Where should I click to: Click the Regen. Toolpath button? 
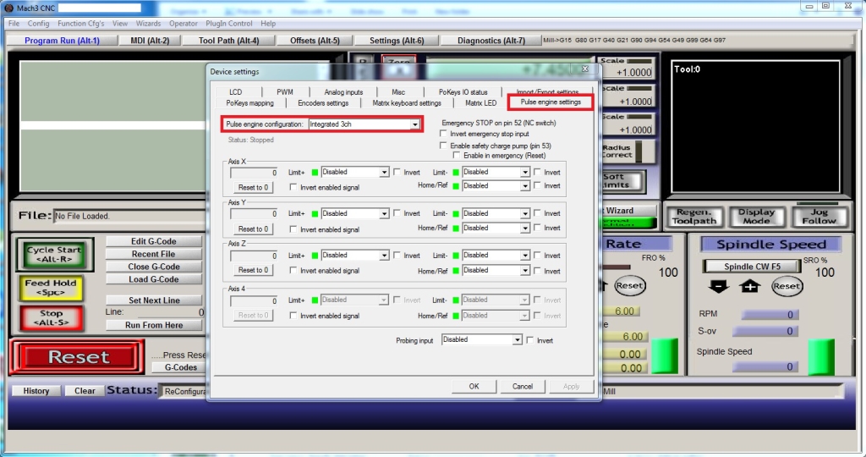pyautogui.click(x=693, y=217)
